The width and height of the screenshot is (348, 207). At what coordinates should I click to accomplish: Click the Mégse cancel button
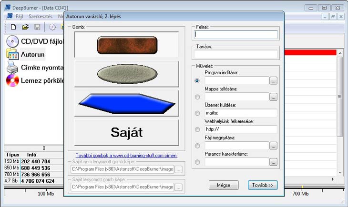tap(224, 185)
